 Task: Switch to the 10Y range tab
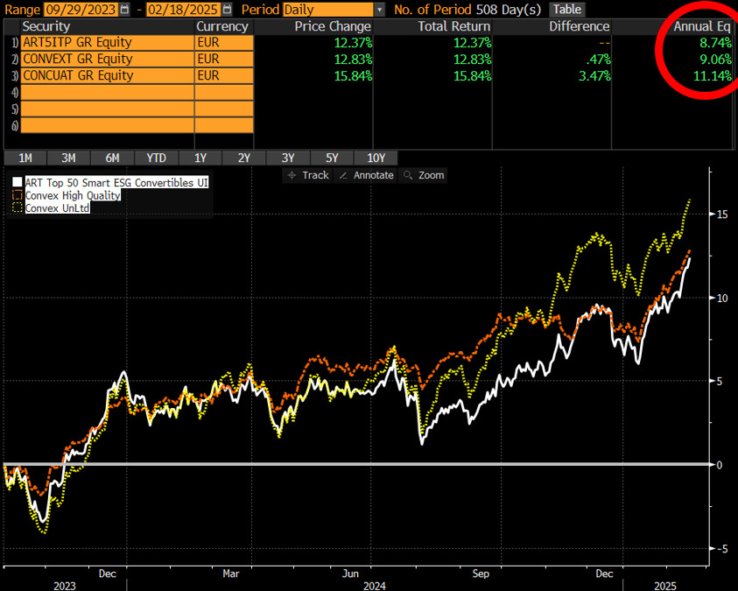click(x=376, y=158)
